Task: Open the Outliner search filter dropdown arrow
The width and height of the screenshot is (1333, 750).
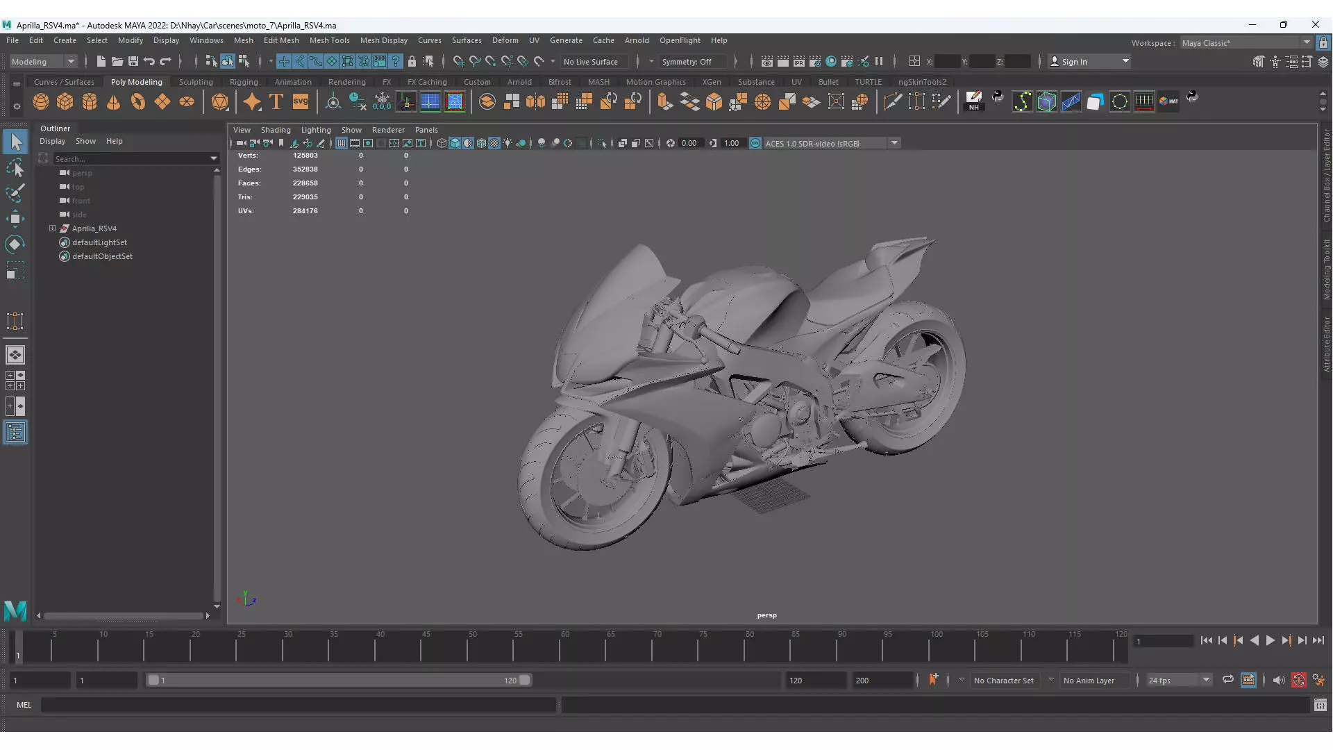Action: tap(214, 159)
